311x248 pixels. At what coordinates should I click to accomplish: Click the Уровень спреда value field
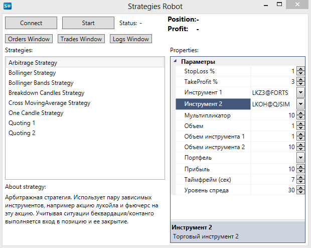click(x=272, y=190)
